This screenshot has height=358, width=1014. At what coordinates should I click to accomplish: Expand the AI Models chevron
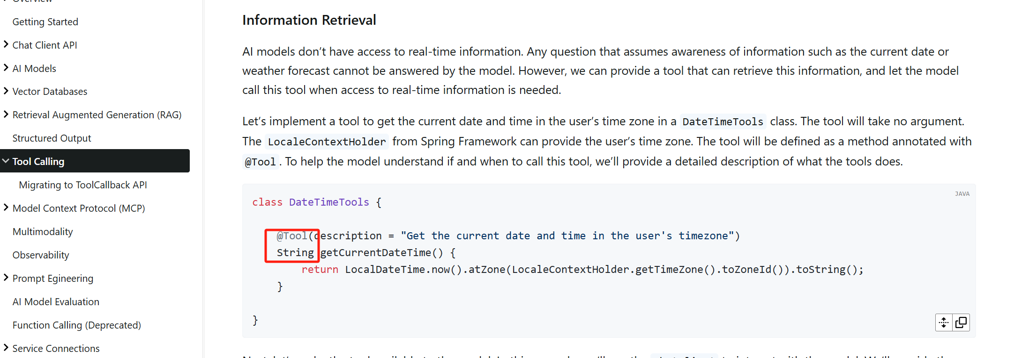[6, 68]
